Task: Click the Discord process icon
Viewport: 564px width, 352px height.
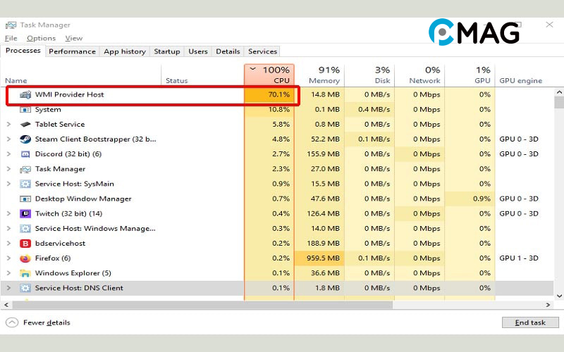Action: (25, 154)
